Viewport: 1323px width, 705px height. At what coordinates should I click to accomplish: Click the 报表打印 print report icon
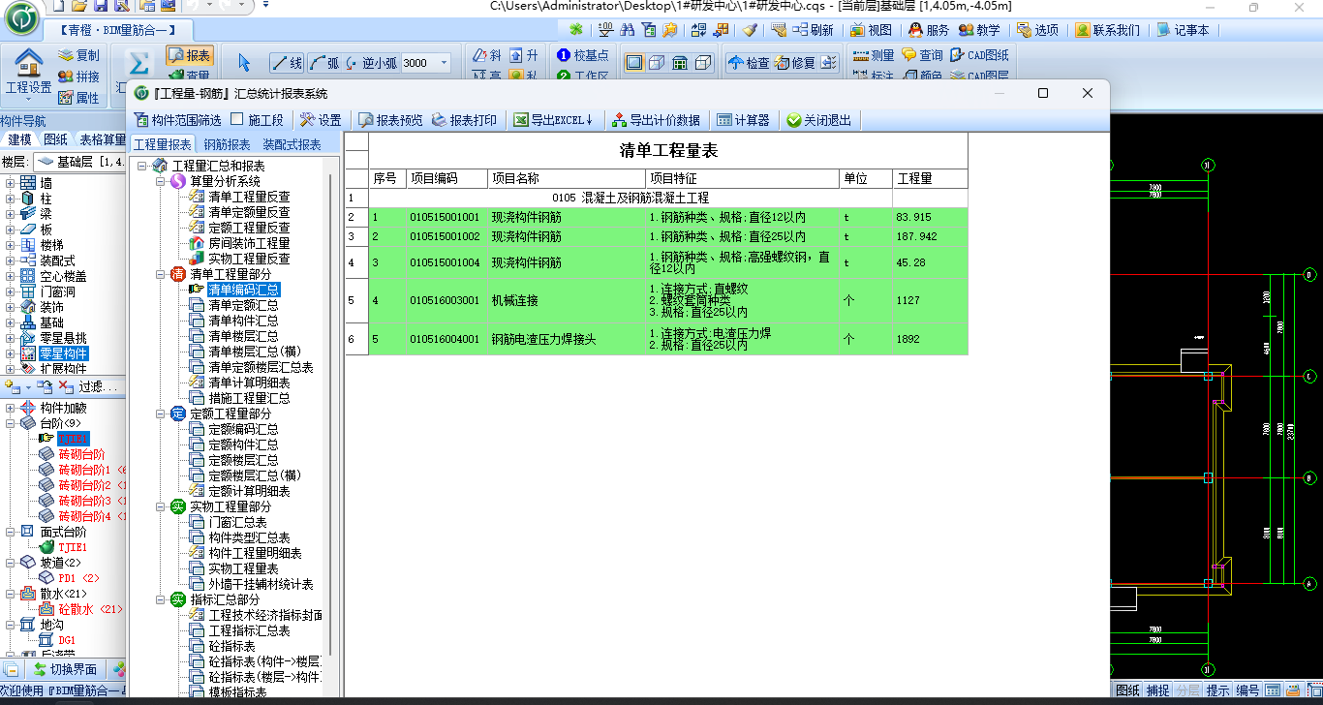[x=440, y=120]
